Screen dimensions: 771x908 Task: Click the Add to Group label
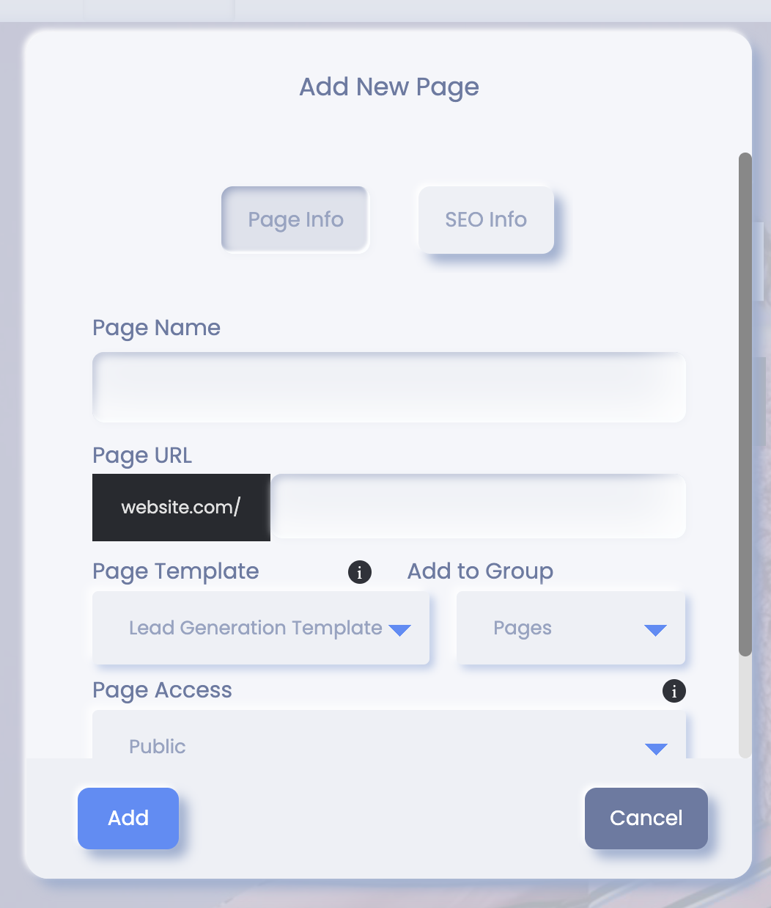[x=480, y=571]
